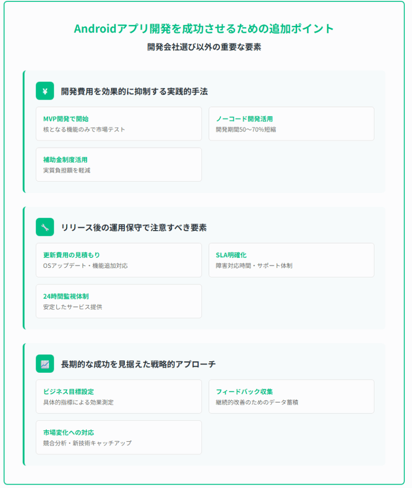This screenshot has width=412, height=488.
Task: Click the 開発期間50〜70%短縮 description text
Action: 246,130
